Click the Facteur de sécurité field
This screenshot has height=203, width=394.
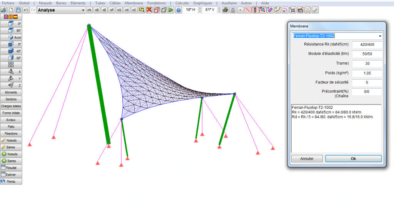[x=367, y=83]
